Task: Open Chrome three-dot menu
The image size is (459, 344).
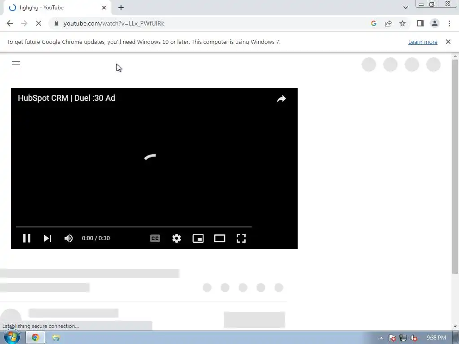Action: tap(449, 23)
